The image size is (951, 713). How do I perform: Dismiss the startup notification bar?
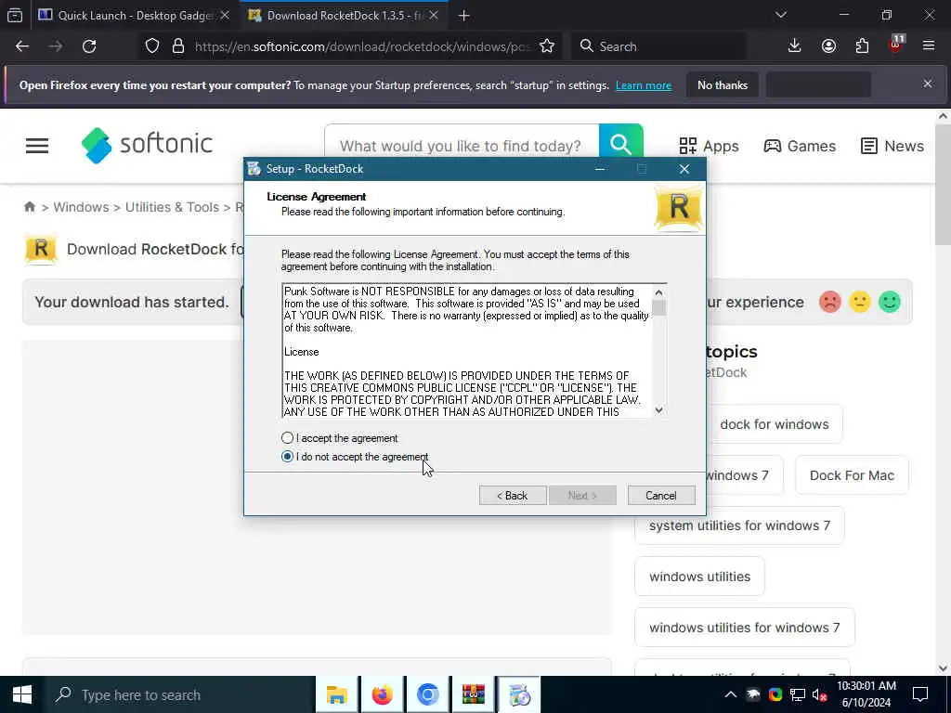point(928,84)
